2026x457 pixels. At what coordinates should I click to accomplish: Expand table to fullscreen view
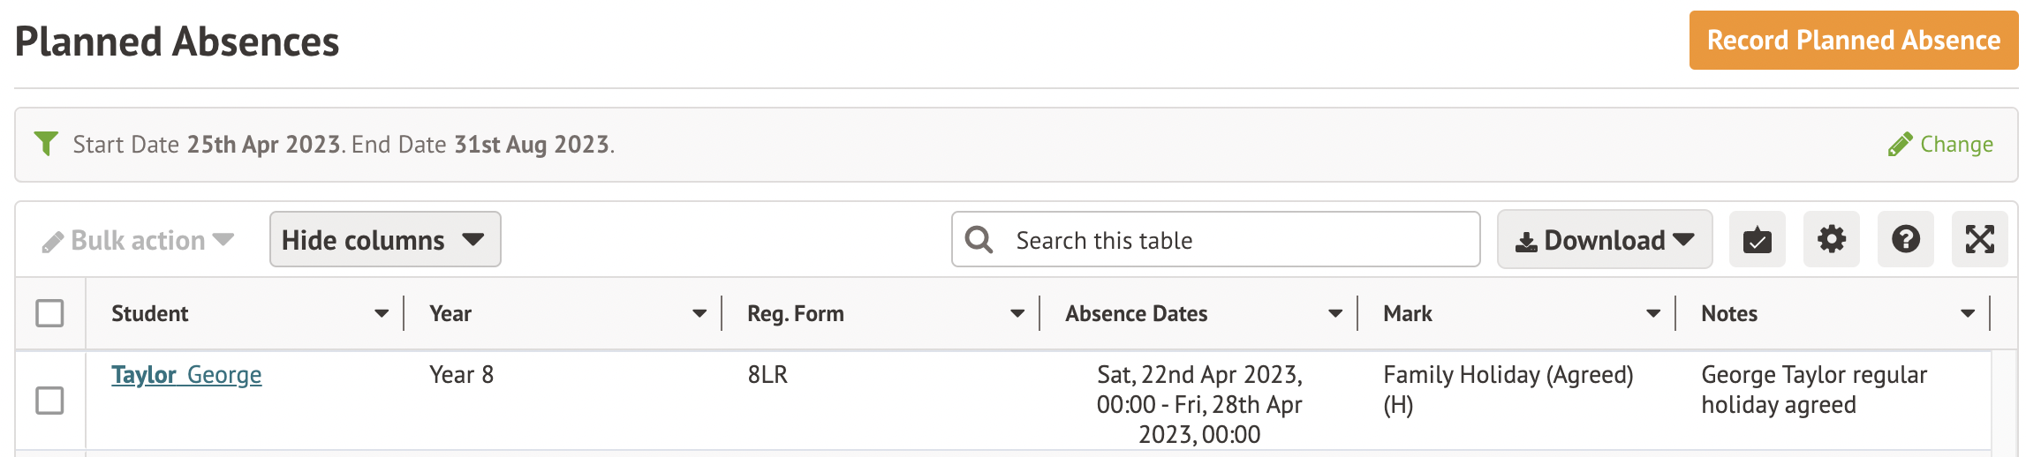click(1979, 239)
